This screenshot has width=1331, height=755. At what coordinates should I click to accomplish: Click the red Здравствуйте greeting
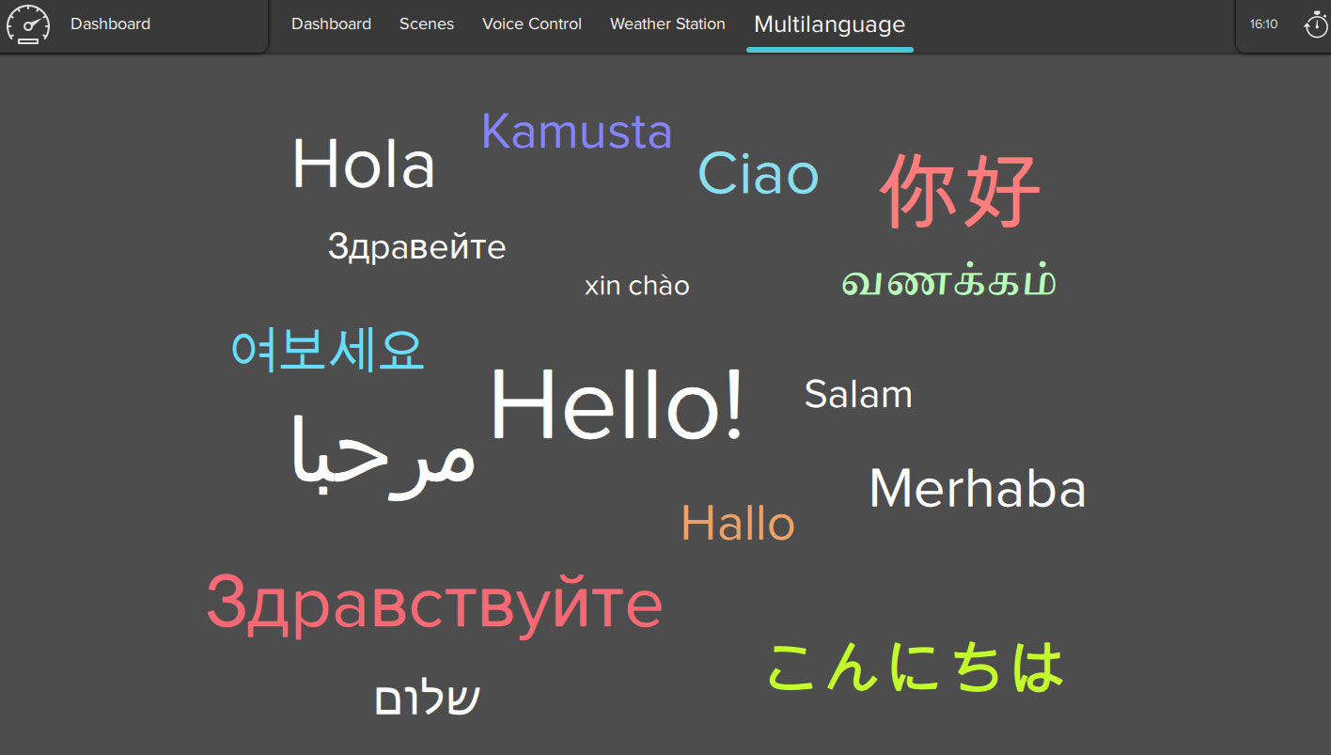(x=434, y=605)
